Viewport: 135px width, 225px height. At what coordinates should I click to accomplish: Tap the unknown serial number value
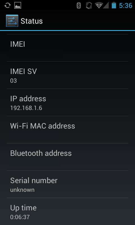22,190
